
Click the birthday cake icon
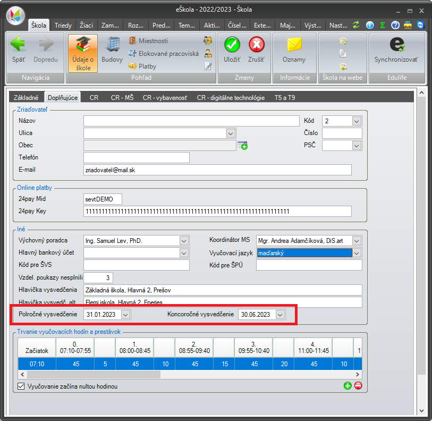pos(408,25)
